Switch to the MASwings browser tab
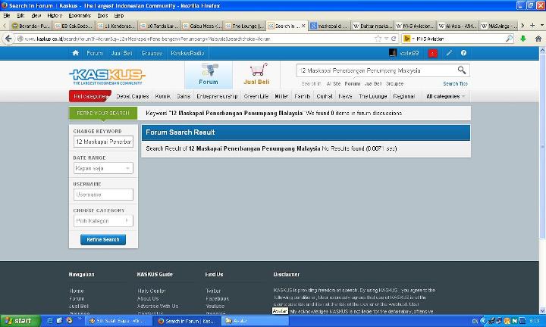Image resolution: width=546 pixels, height=327 pixels. [x=497, y=26]
